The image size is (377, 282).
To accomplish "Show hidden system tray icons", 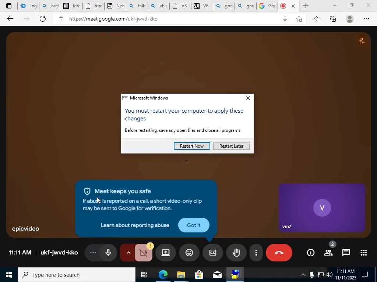I will (303, 275).
